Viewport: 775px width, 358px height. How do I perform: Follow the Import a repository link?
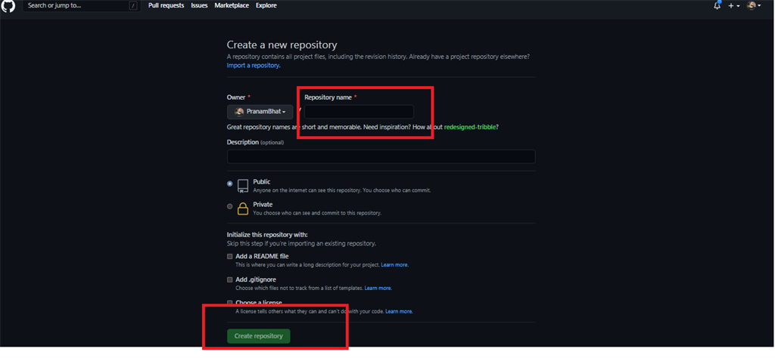tap(254, 65)
